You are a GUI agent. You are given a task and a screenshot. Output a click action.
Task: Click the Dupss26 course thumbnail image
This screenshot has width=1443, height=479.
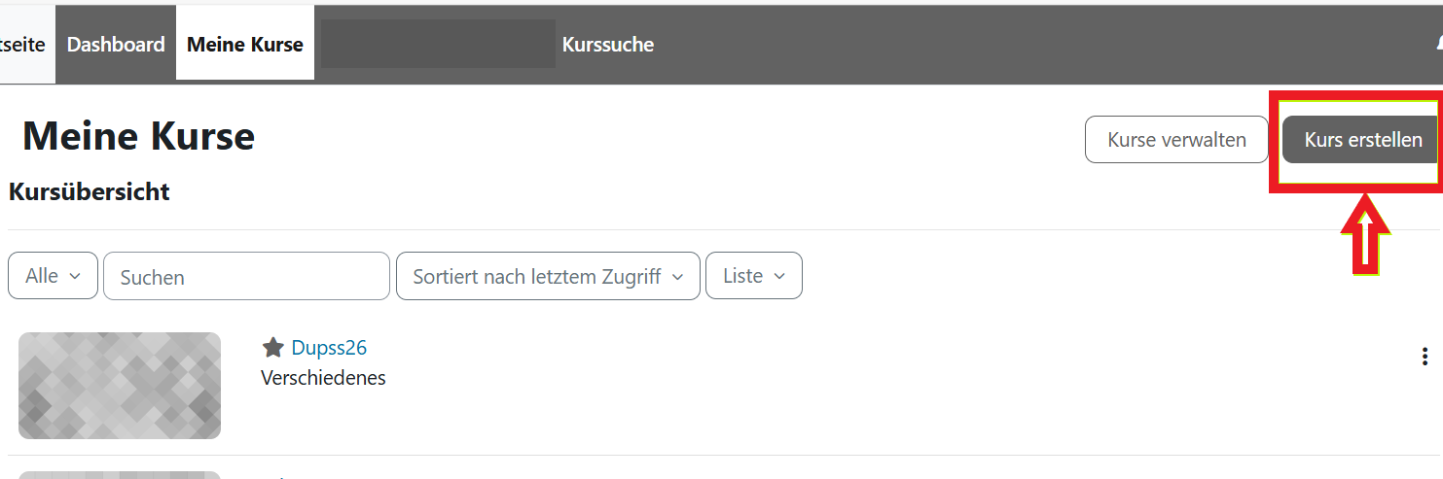point(120,386)
